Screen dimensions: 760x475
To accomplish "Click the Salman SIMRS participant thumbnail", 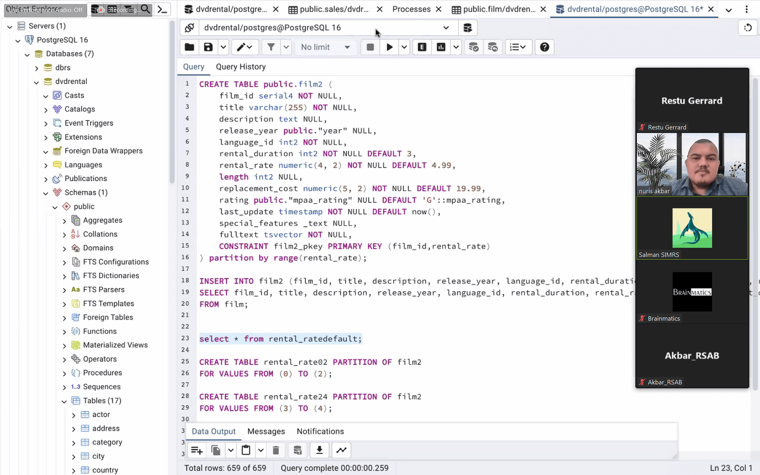I will [x=692, y=228].
